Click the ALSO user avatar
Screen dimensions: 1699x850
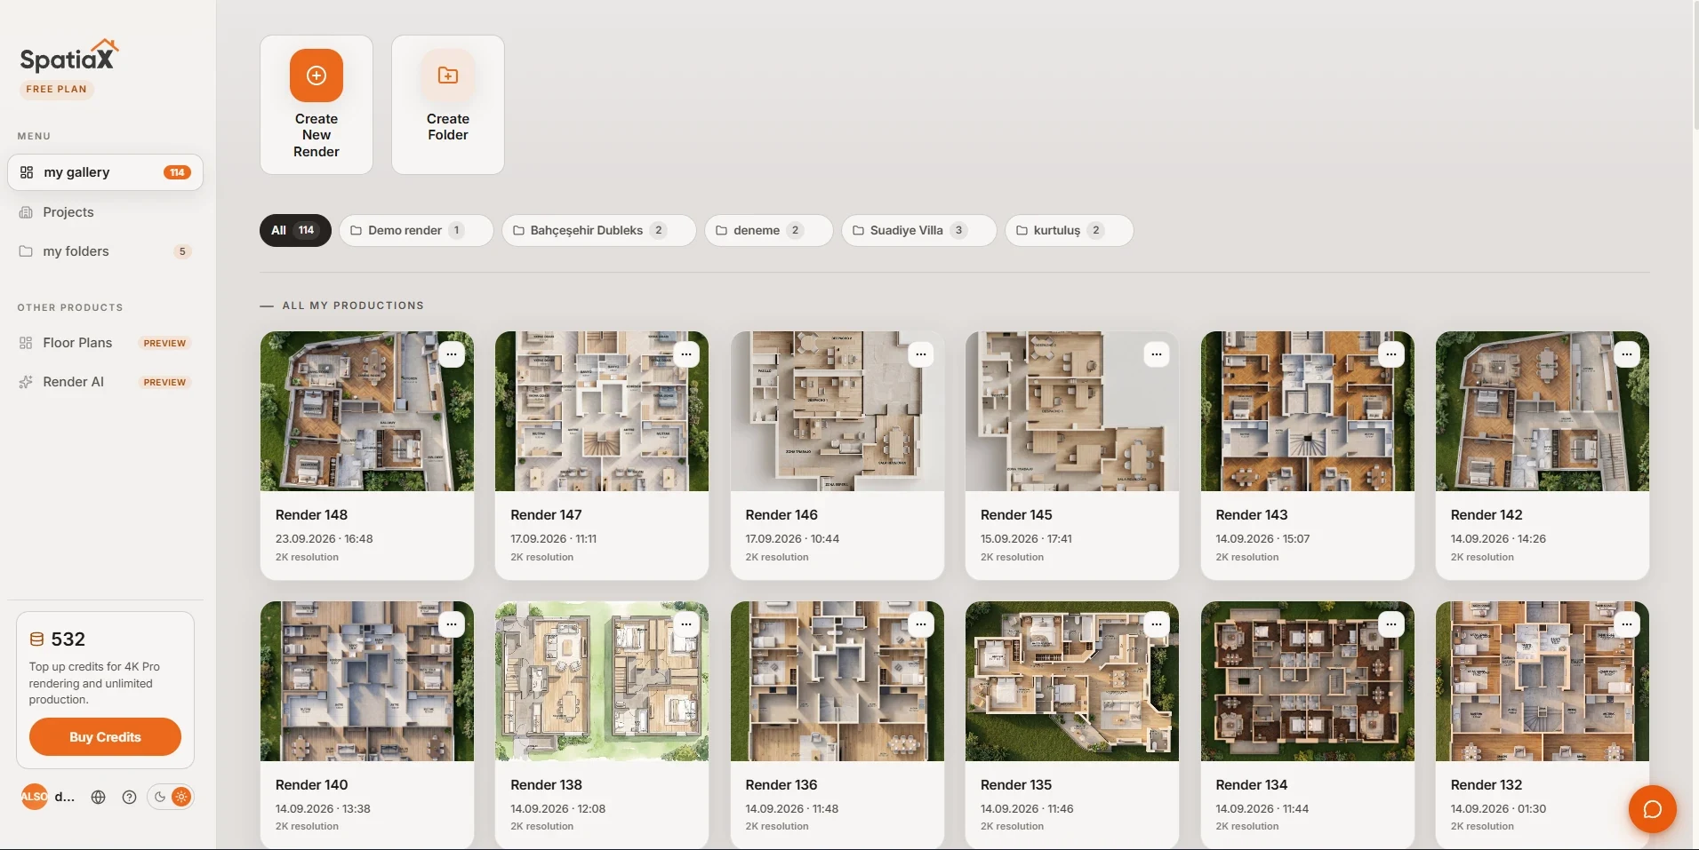tap(34, 797)
